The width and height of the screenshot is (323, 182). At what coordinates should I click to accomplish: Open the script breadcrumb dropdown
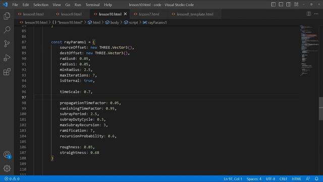coord(131,22)
